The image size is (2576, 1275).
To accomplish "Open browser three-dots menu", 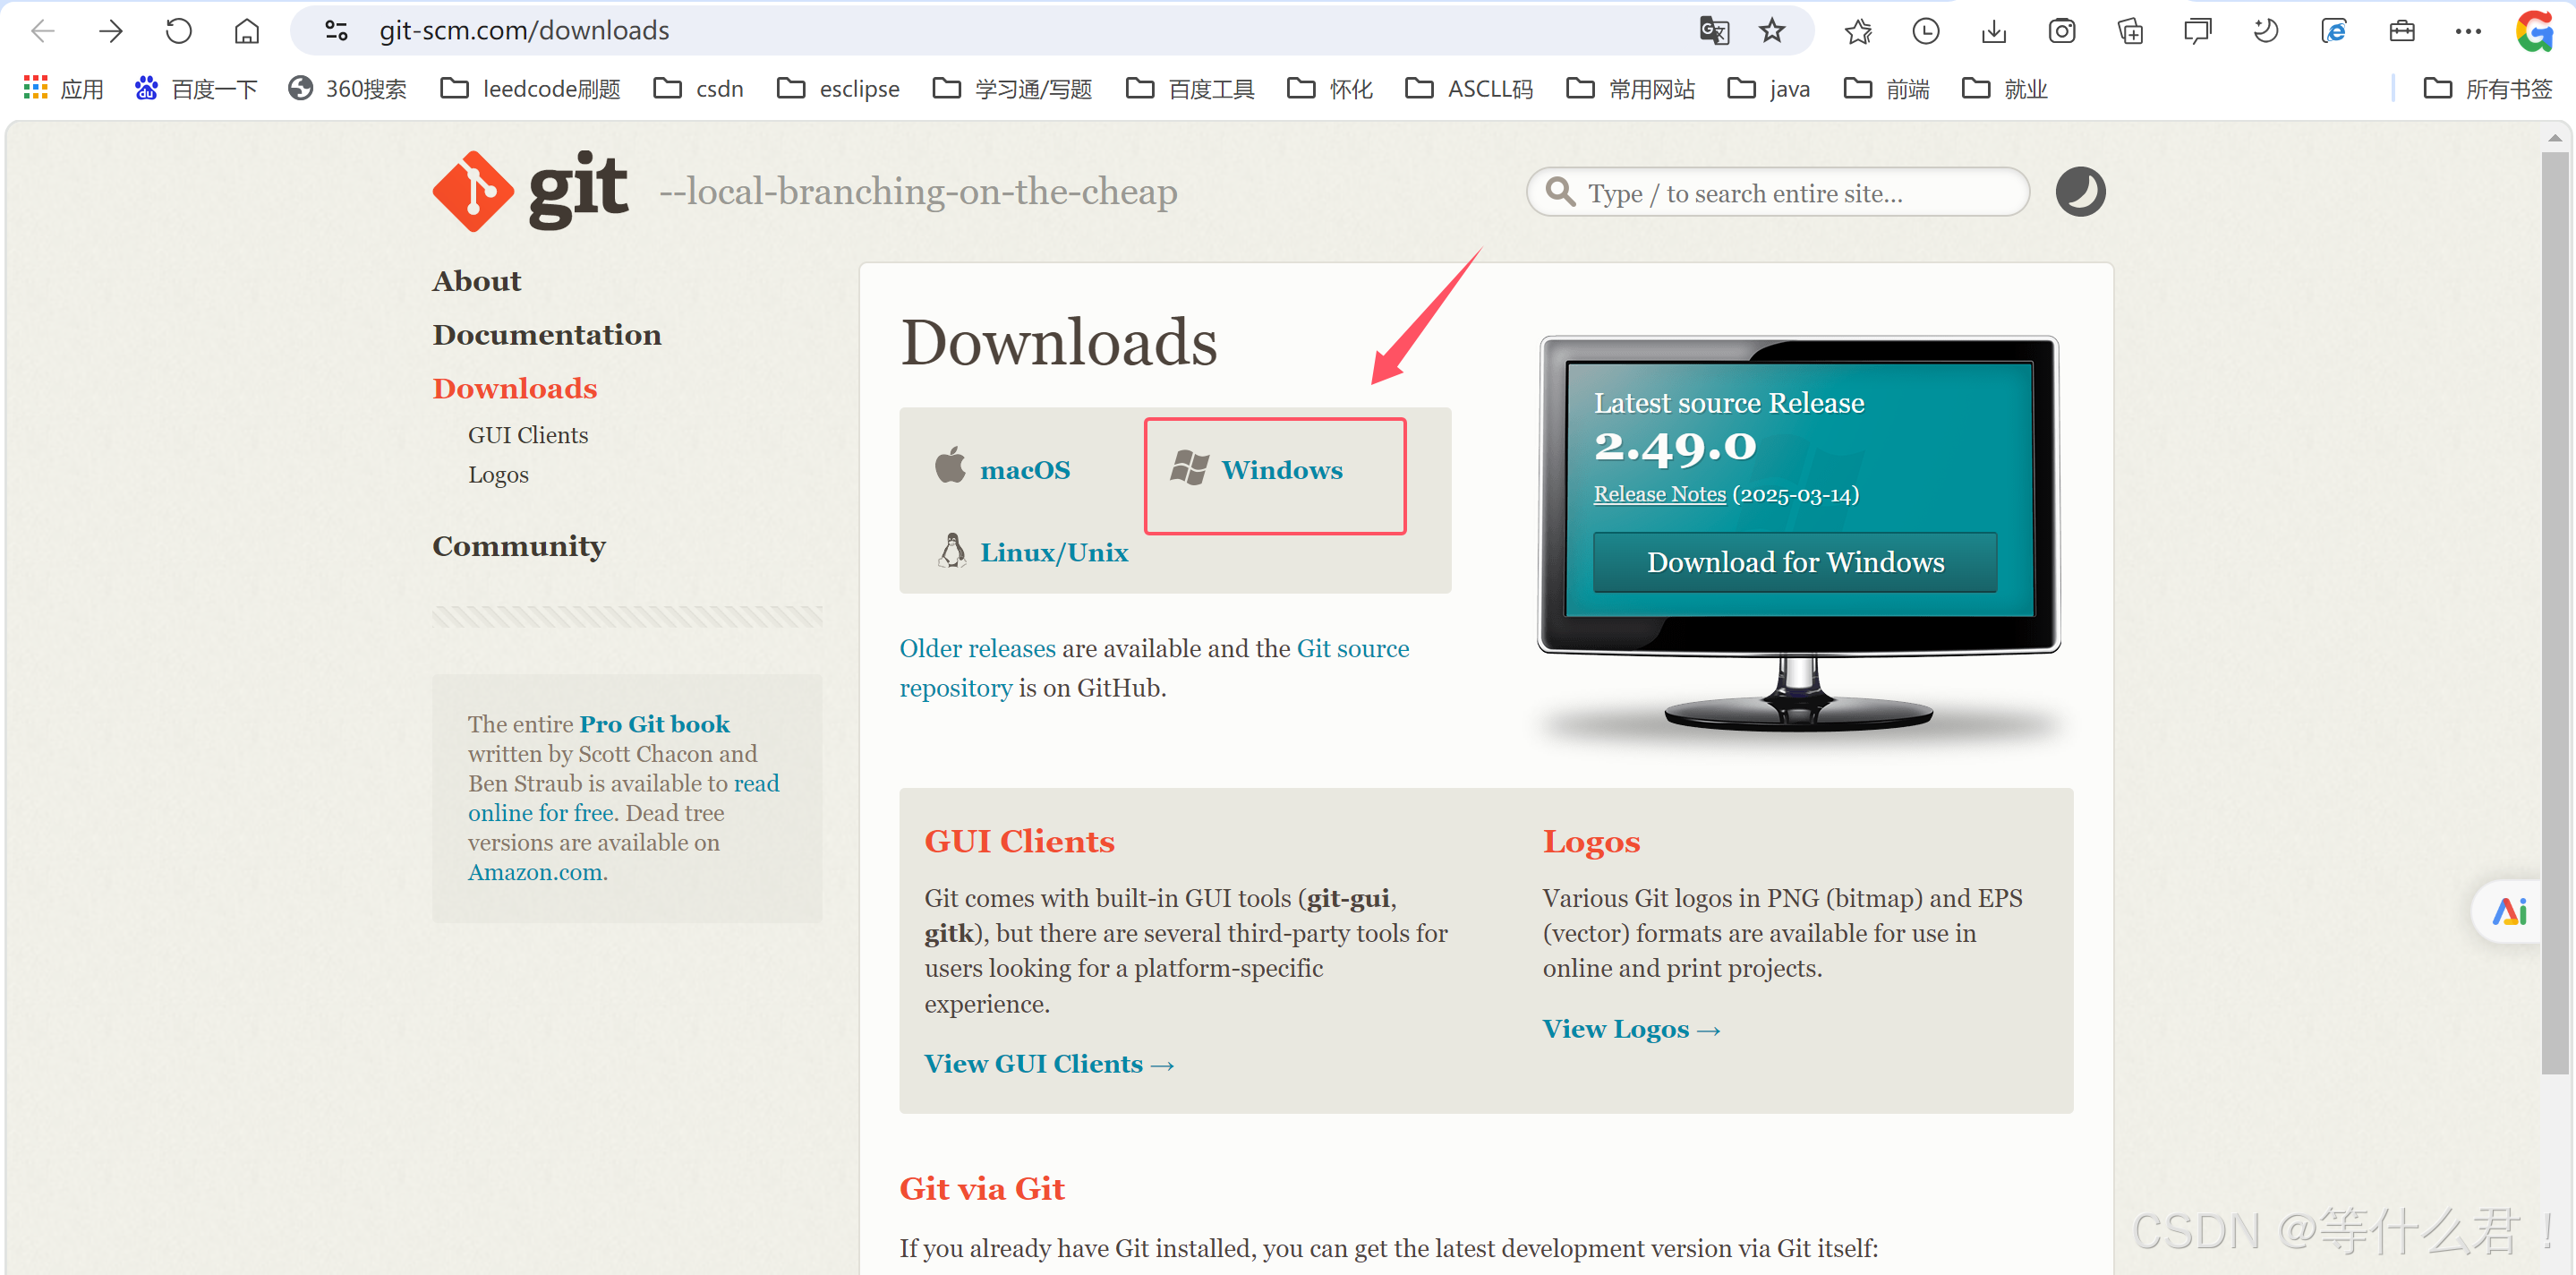I will pos(2467,31).
